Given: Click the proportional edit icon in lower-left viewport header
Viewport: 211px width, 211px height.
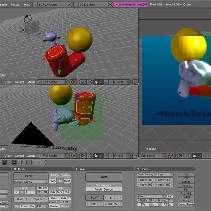Looking at the screenshot, I should coord(135,156).
